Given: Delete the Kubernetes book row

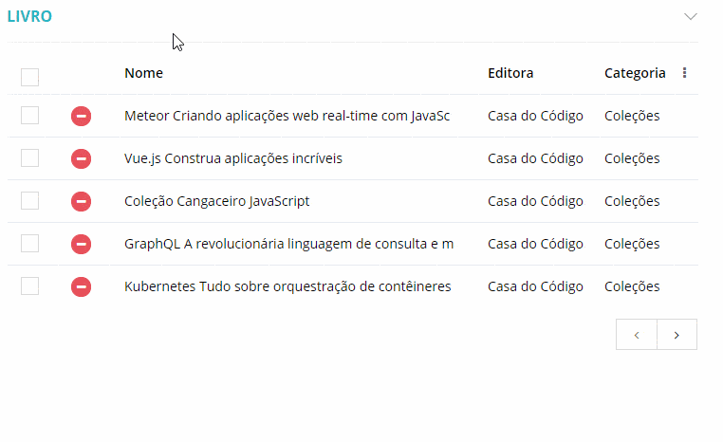Looking at the screenshot, I should pos(81,286).
